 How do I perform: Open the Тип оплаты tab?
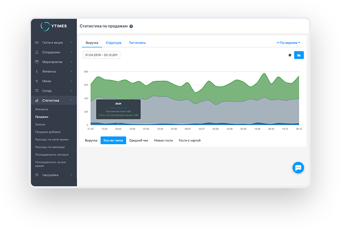pyautogui.click(x=137, y=43)
